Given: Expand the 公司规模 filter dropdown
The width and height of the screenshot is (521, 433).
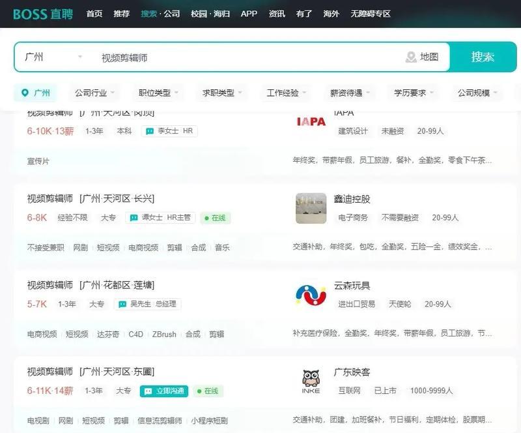Looking at the screenshot, I should point(477,93).
